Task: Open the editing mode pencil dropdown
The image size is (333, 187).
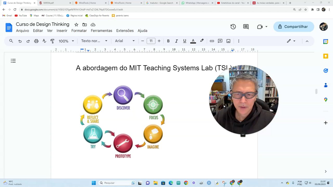Action: point(291,41)
